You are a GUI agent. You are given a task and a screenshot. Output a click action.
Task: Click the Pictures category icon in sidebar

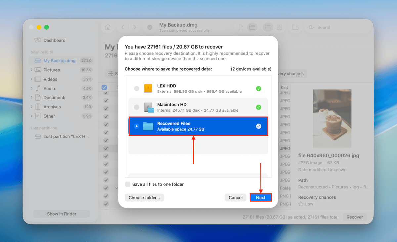click(38, 70)
